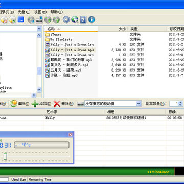Click the drive info toolbar icon
This screenshot has width=184, height=184.
click(39, 19)
